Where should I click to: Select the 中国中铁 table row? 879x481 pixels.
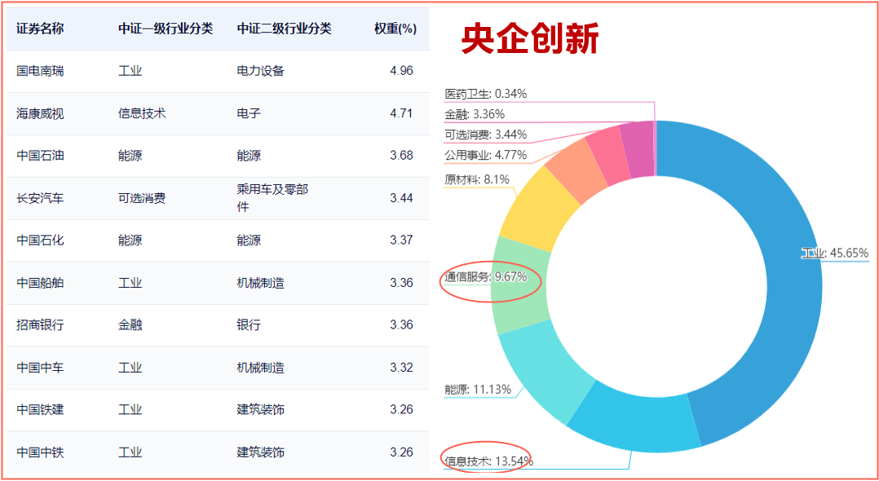pyautogui.click(x=40, y=452)
